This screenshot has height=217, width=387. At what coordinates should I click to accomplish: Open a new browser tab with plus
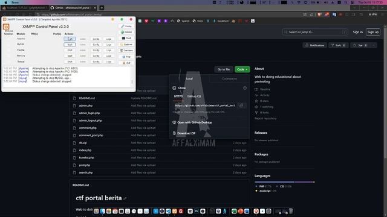(102, 8)
